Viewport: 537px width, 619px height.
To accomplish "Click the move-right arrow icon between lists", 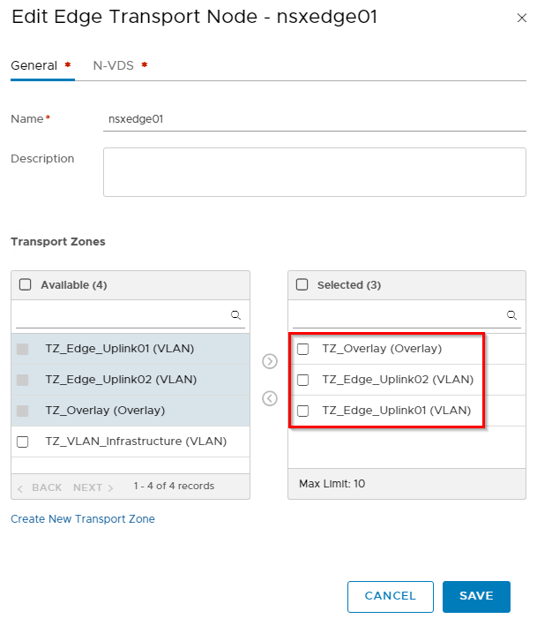I will coord(270,361).
